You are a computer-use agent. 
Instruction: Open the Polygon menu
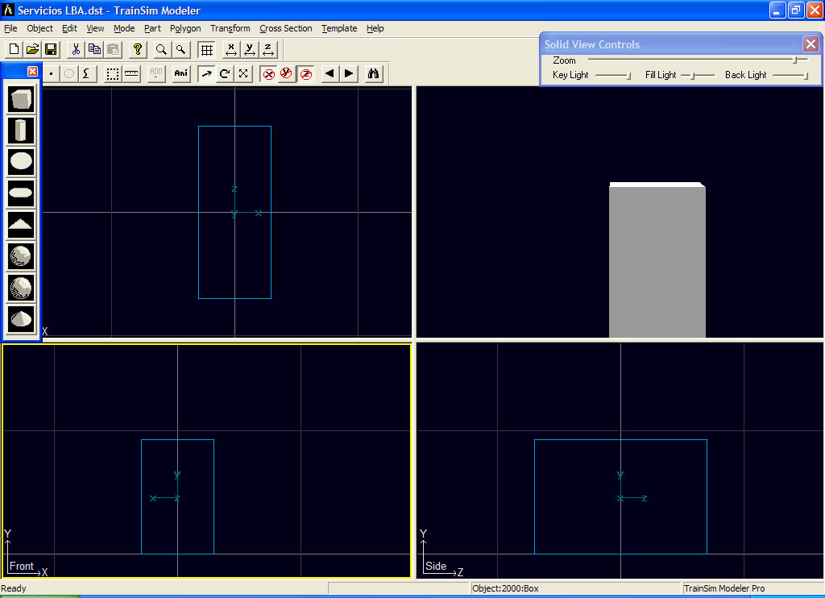point(185,28)
